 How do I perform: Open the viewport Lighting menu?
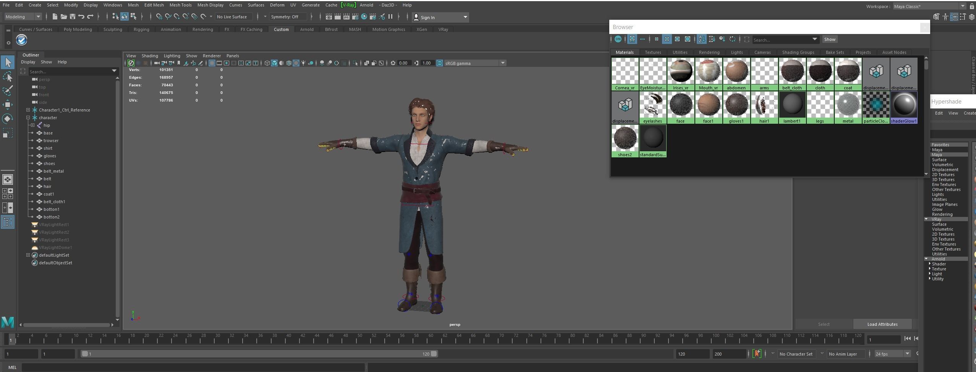172,56
